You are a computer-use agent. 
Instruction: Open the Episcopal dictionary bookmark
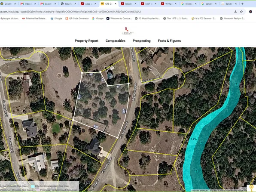pos(9,19)
